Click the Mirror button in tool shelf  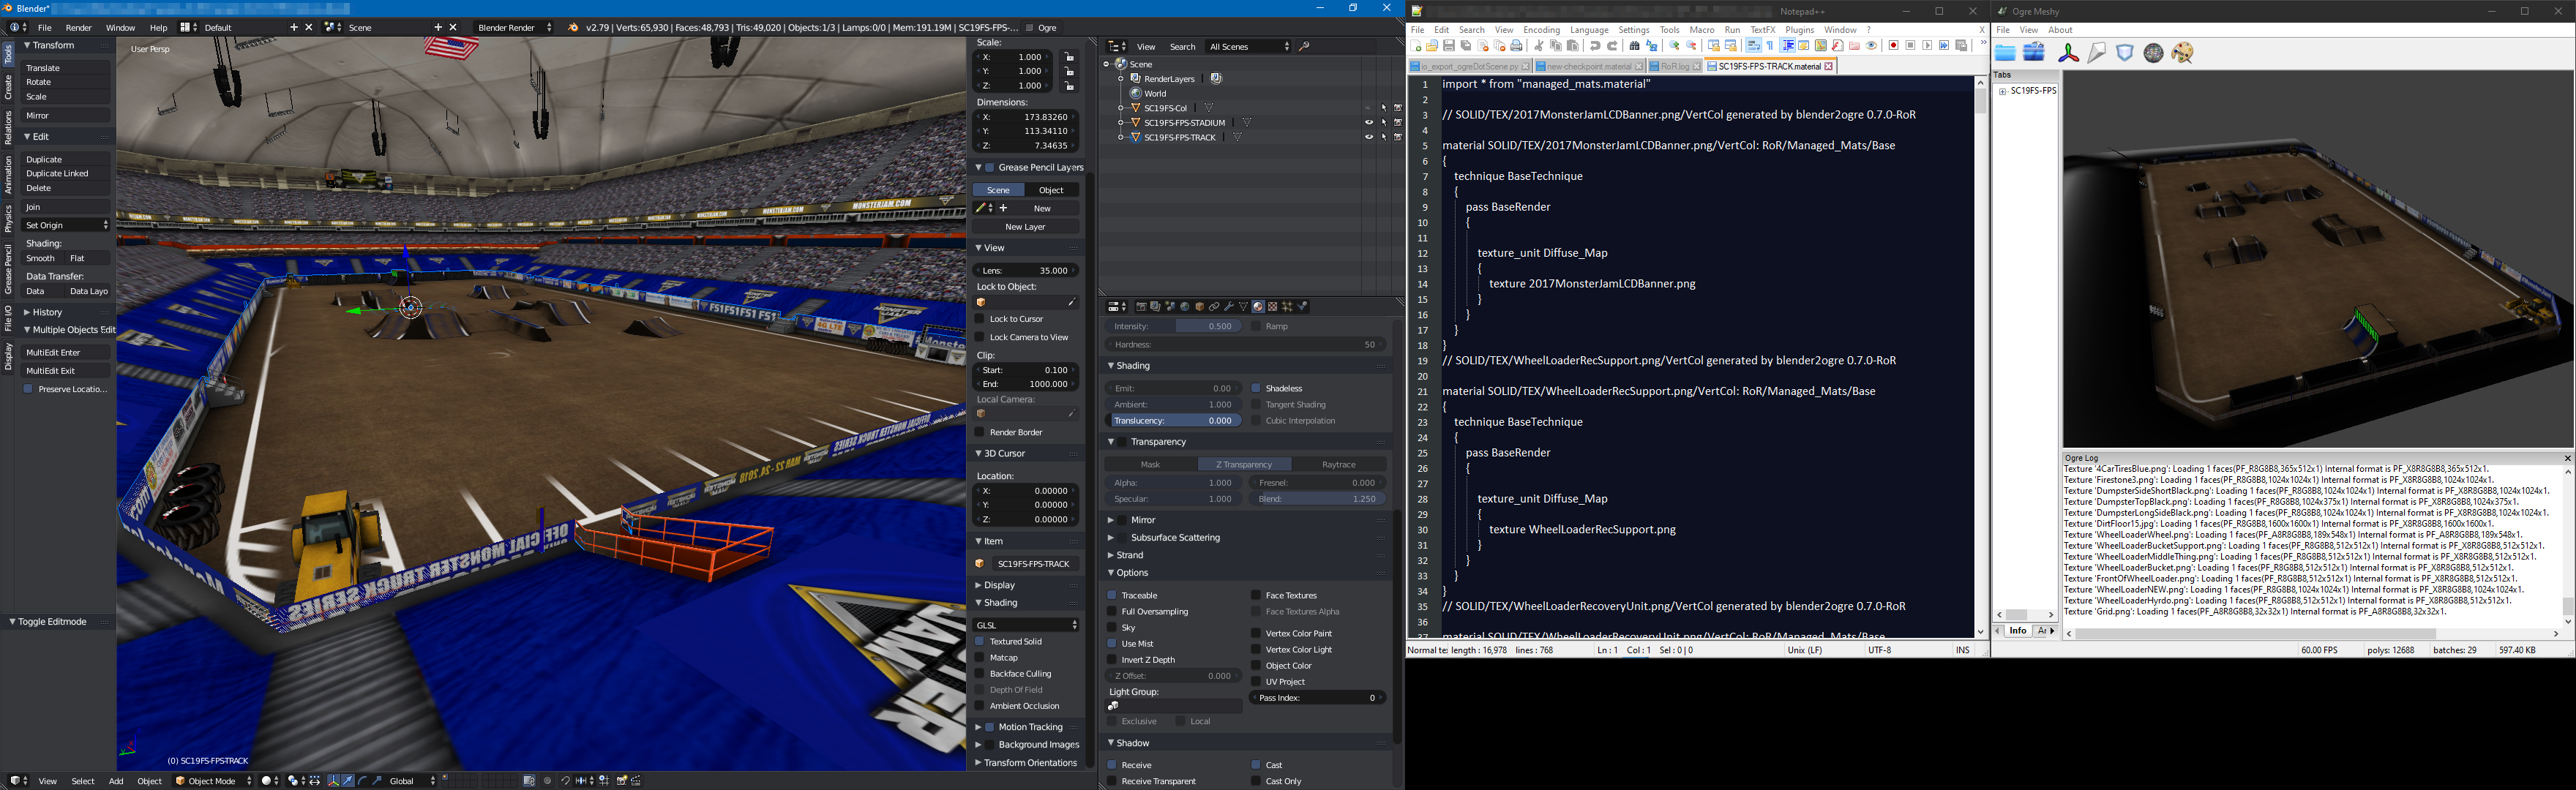[66, 116]
